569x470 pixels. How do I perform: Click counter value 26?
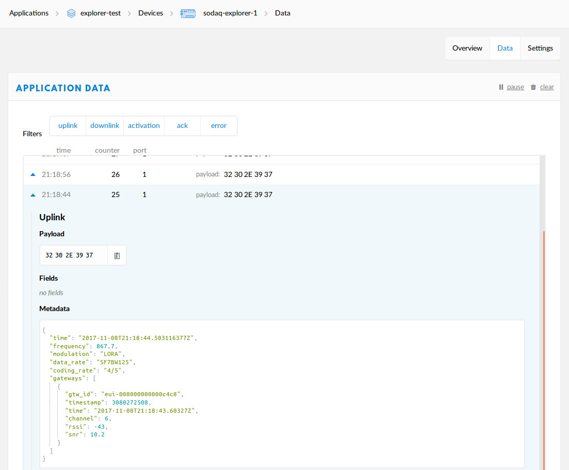[116, 174]
